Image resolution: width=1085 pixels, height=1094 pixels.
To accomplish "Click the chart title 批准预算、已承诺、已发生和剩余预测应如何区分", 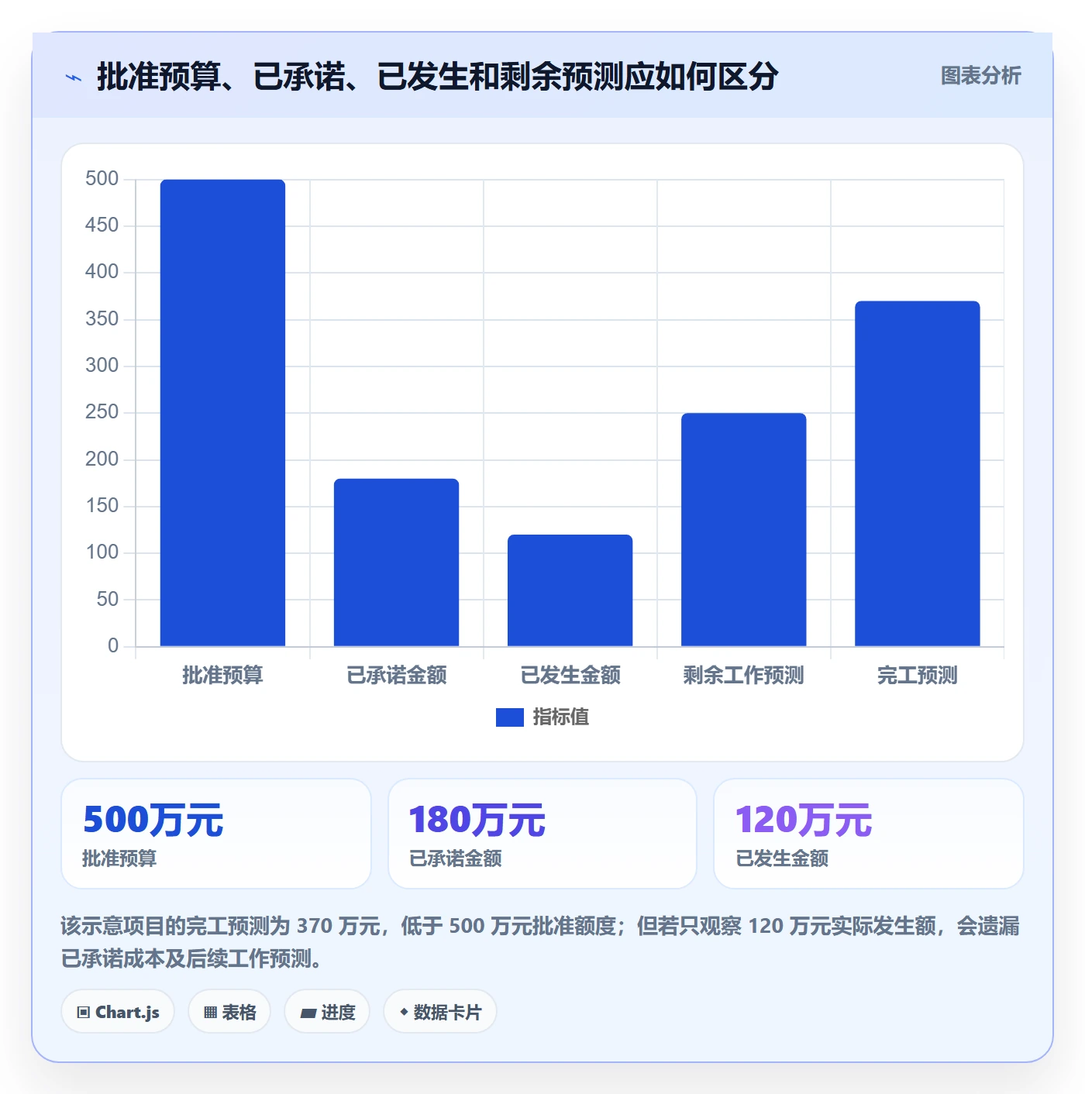I will coord(438,76).
